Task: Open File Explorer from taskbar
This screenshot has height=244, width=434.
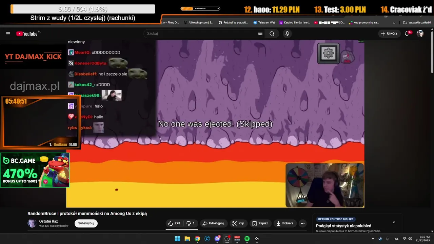Action: (x=187, y=239)
